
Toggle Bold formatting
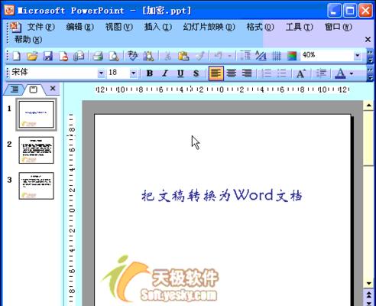(x=150, y=73)
